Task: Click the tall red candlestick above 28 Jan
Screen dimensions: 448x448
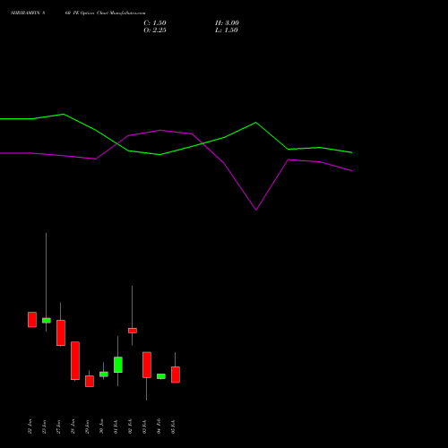Action: [x=75, y=360]
